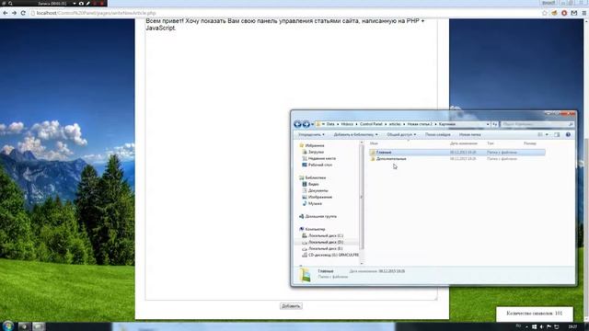
Task: Open Добавить в библиотеку dropdown
Action: (356, 134)
